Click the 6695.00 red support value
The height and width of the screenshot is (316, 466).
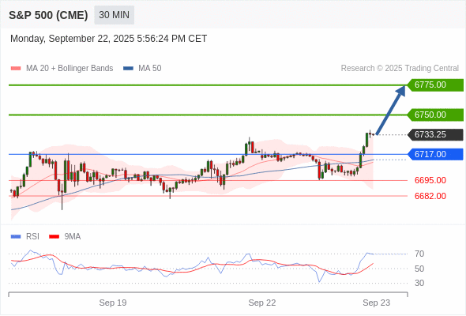click(430, 180)
